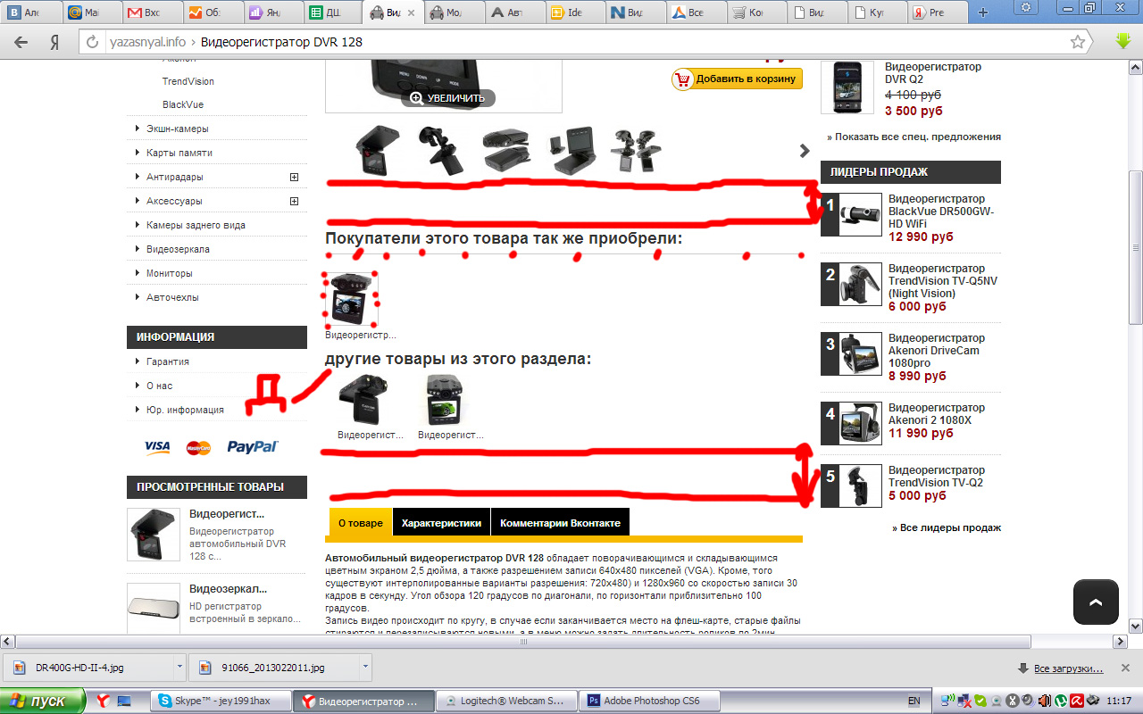
Task: Open a new browser tab with plus
Action: point(983,12)
